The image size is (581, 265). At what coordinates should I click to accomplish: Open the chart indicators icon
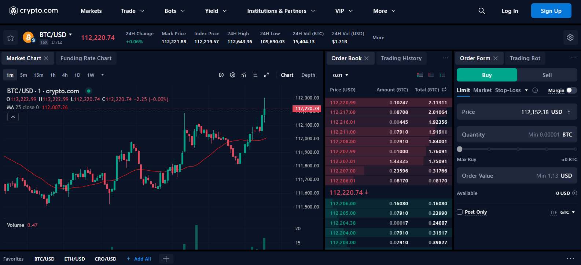(244, 75)
